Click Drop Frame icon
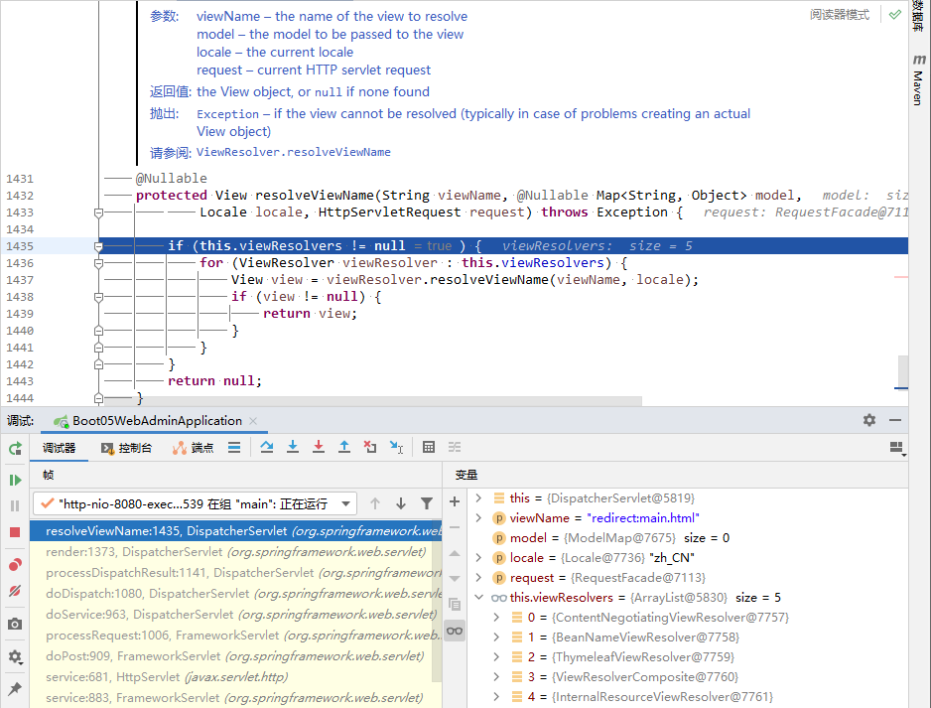The width and height of the screenshot is (931, 708). (370, 447)
